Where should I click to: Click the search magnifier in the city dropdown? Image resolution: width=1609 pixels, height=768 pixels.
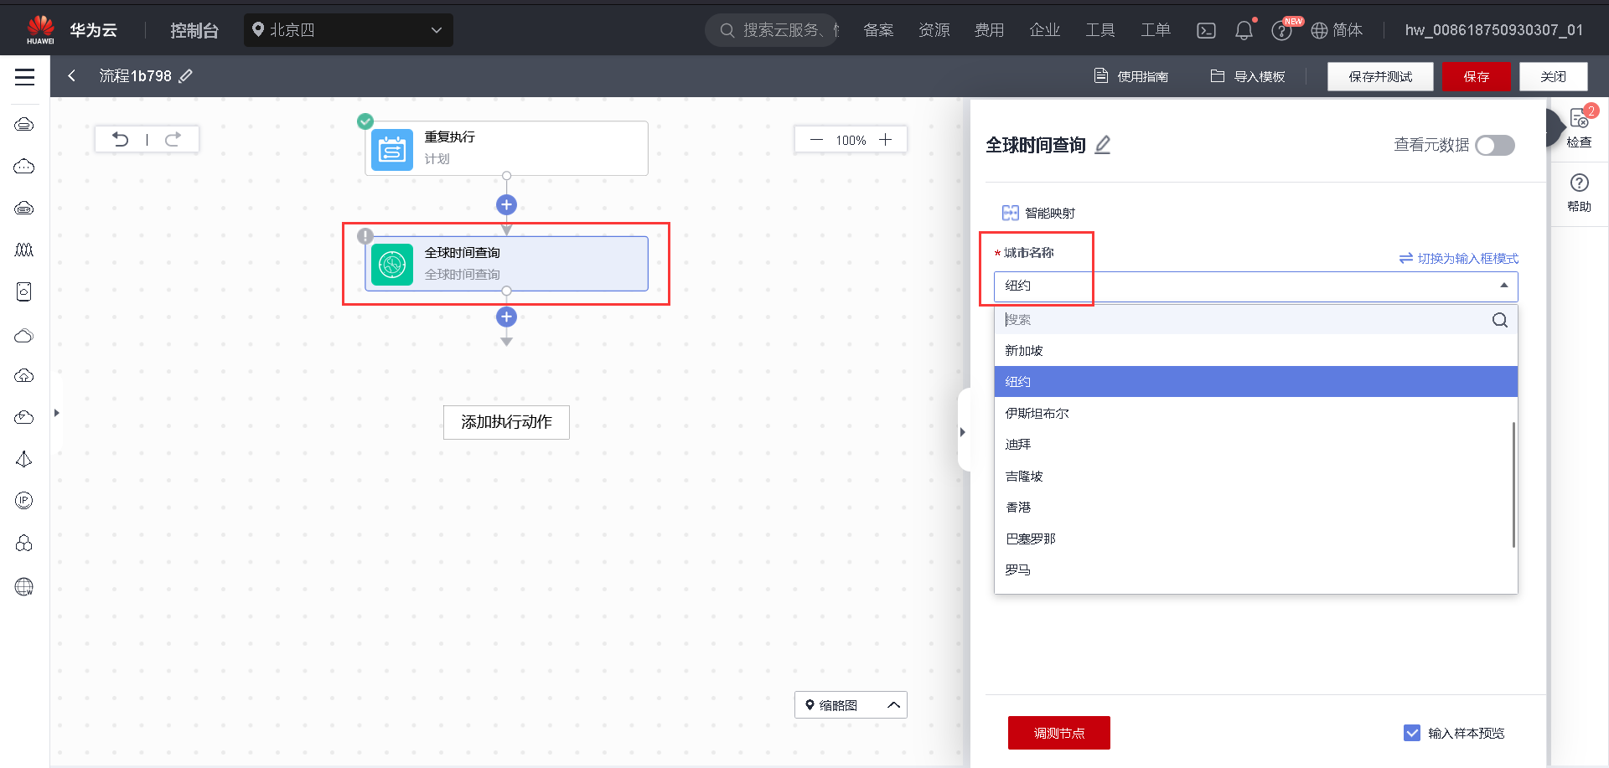[1499, 319]
